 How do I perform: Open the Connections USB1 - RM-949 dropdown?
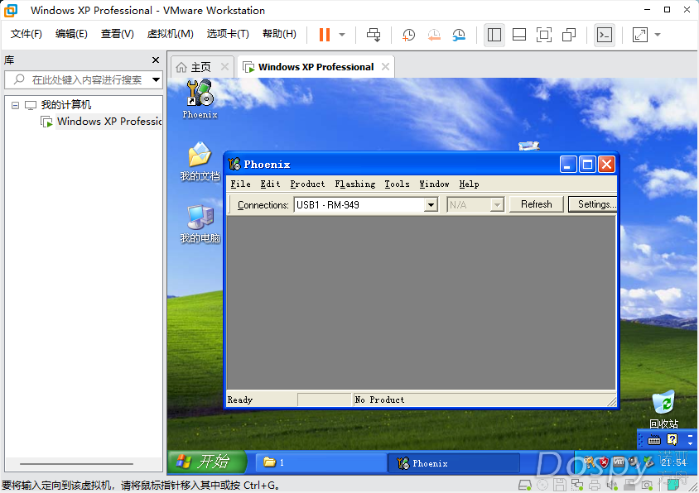[x=431, y=205]
